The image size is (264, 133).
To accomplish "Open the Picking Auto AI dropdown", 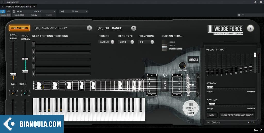I will pyautogui.click(x=106, y=42).
